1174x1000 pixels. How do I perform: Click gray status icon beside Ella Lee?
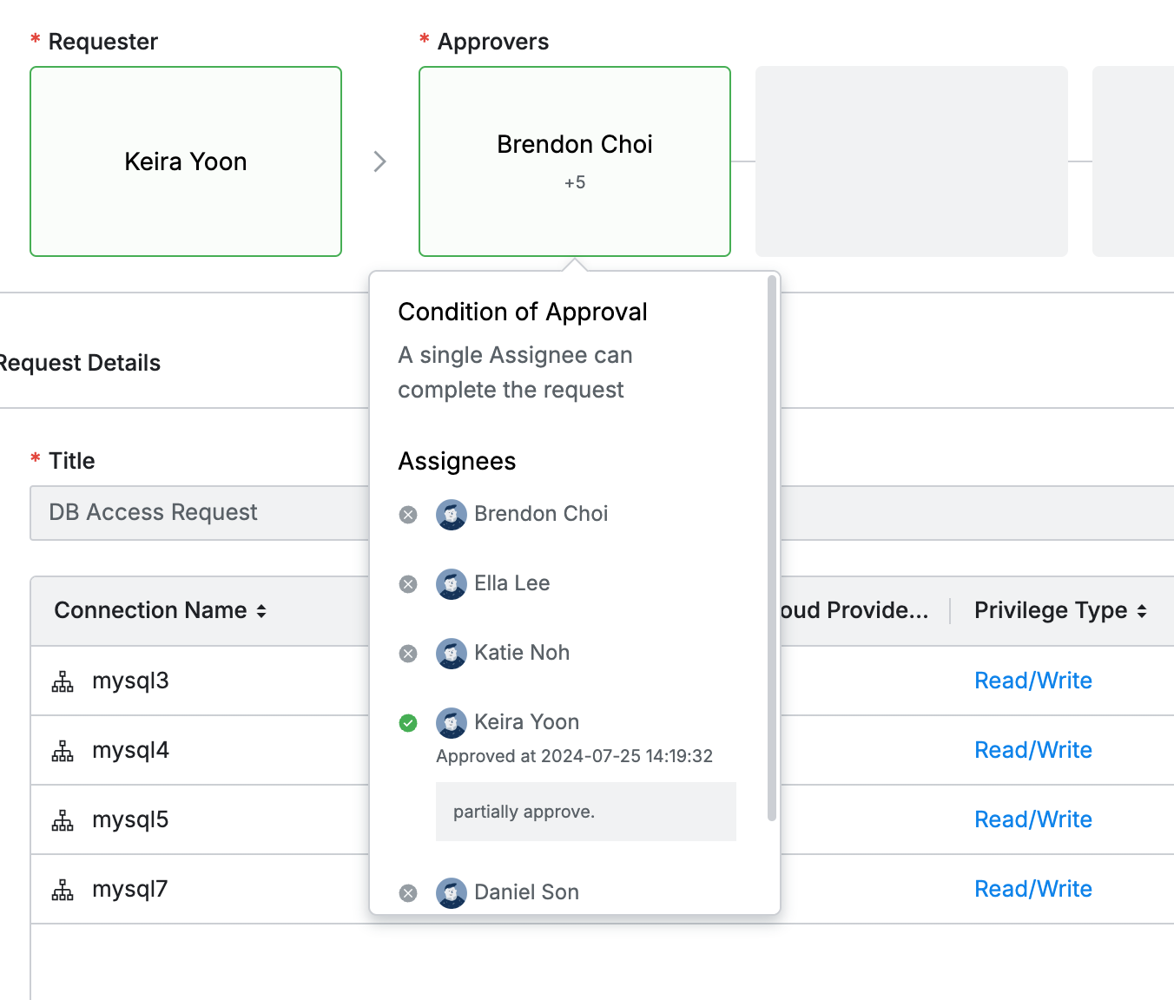[408, 584]
